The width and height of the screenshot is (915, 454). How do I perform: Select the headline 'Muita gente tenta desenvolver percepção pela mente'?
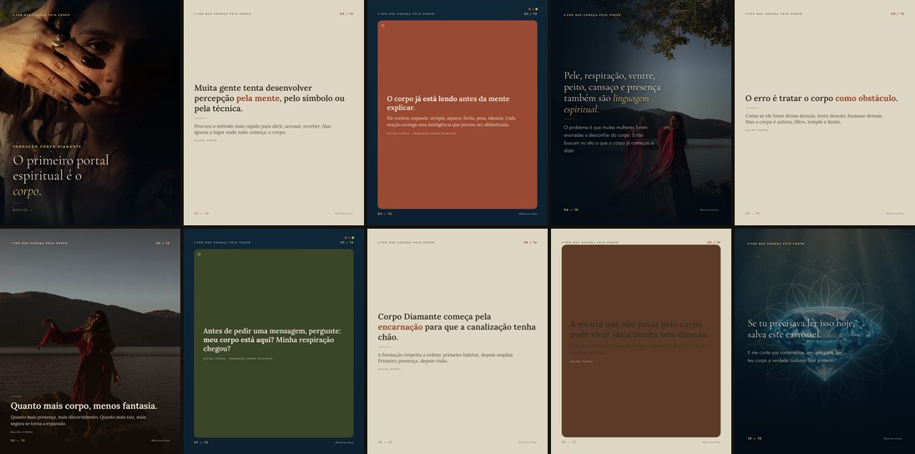click(x=270, y=98)
